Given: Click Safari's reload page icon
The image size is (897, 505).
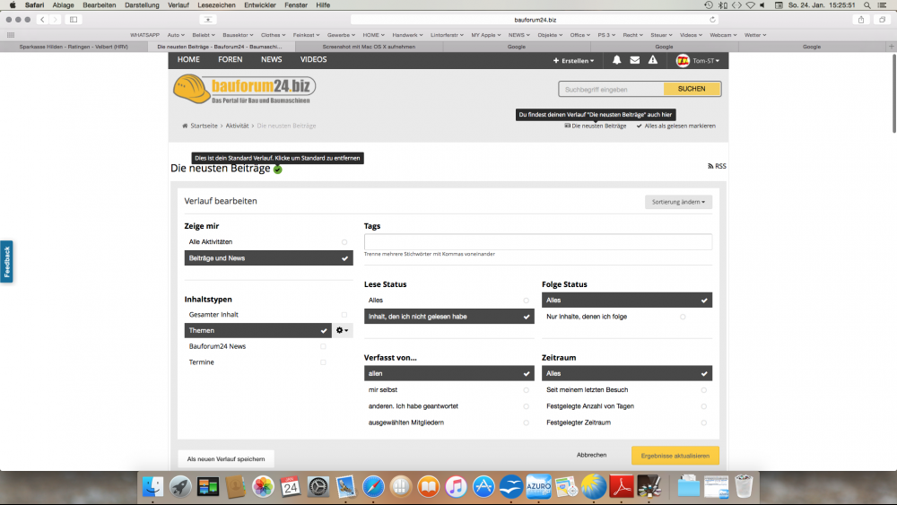Looking at the screenshot, I should (712, 20).
